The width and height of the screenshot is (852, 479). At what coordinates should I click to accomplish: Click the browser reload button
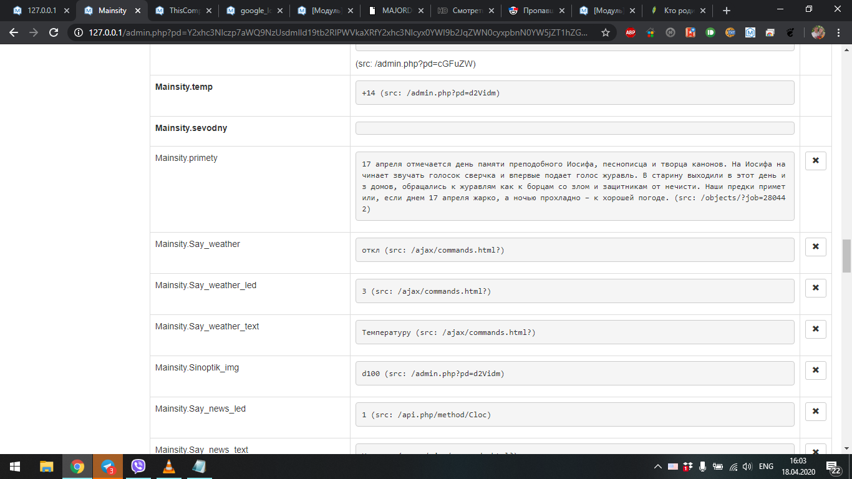pos(54,33)
